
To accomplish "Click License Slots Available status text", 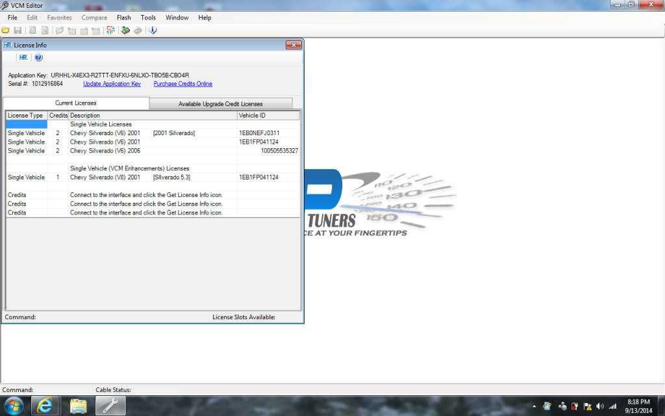I will tap(244, 317).
